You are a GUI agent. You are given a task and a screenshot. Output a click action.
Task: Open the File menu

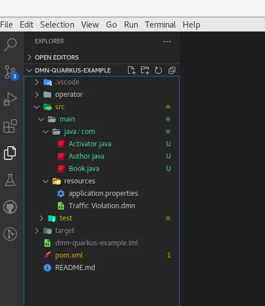click(6, 25)
